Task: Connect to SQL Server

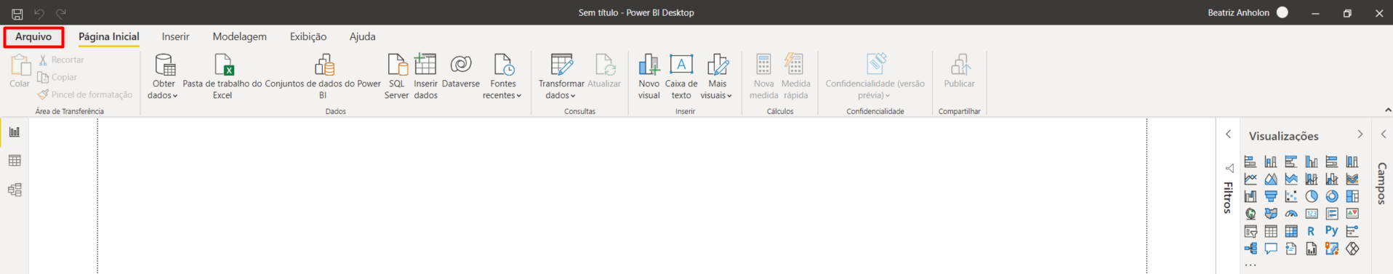Action: pyautogui.click(x=397, y=76)
